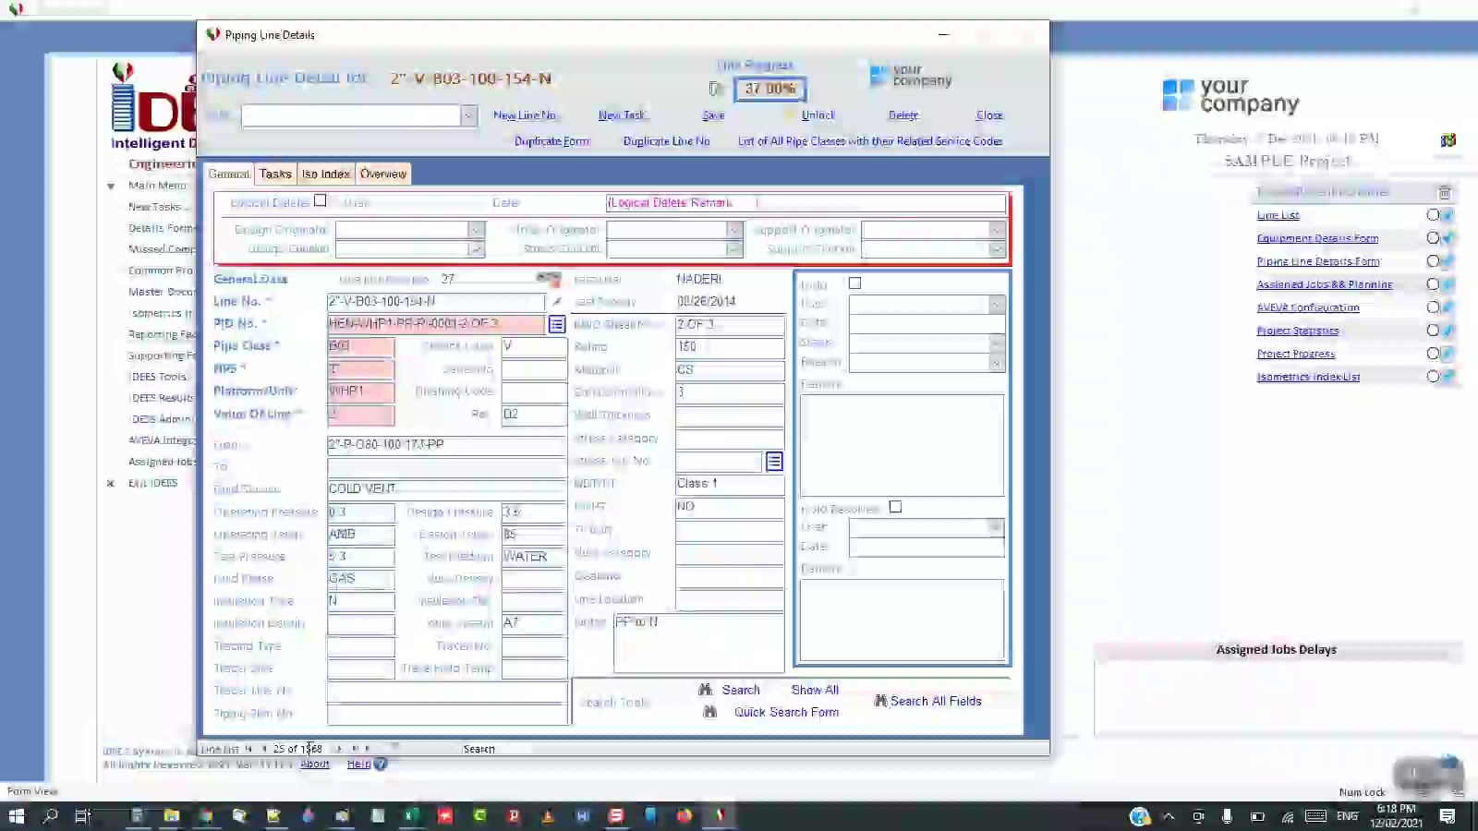The image size is (1478, 831).
Task: Click the binoculars icon beside Search All Fields
Action: [x=880, y=701]
